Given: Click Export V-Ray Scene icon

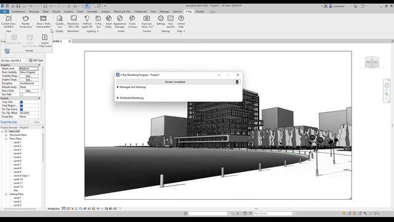Looking at the screenshot, I should point(44,38).
